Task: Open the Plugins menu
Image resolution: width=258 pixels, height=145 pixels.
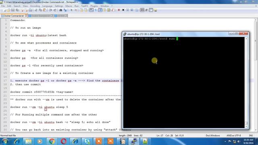Action: 94,6
